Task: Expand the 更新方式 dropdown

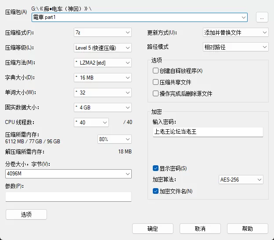Action: pos(235,33)
